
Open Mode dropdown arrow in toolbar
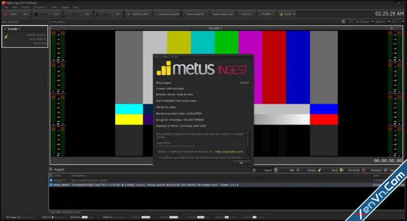click(x=295, y=14)
